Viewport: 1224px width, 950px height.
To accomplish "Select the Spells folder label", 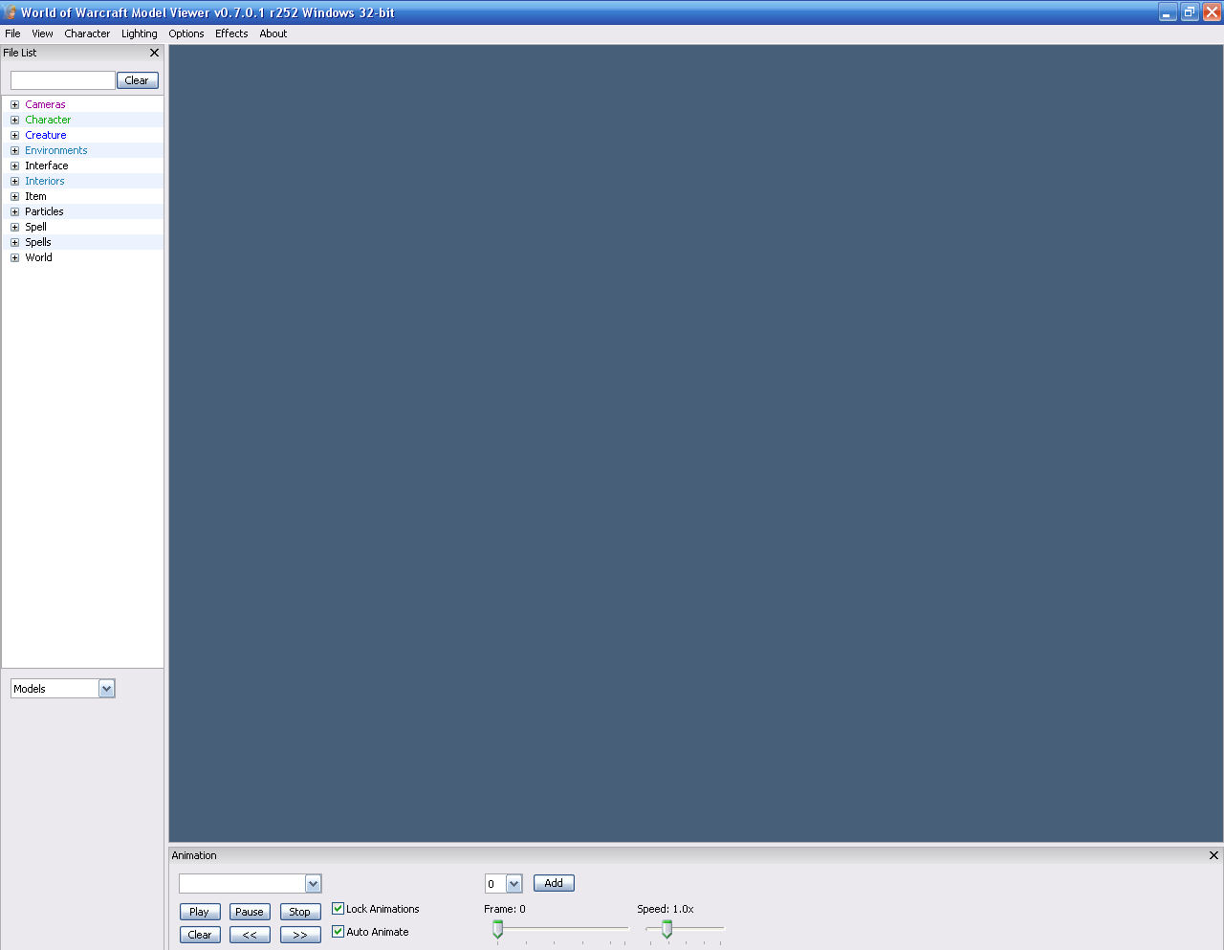I will (38, 242).
